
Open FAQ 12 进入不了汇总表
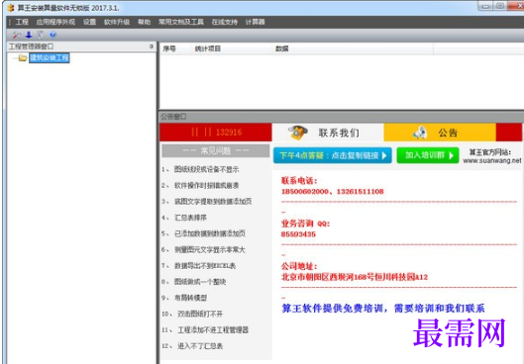click(x=192, y=346)
